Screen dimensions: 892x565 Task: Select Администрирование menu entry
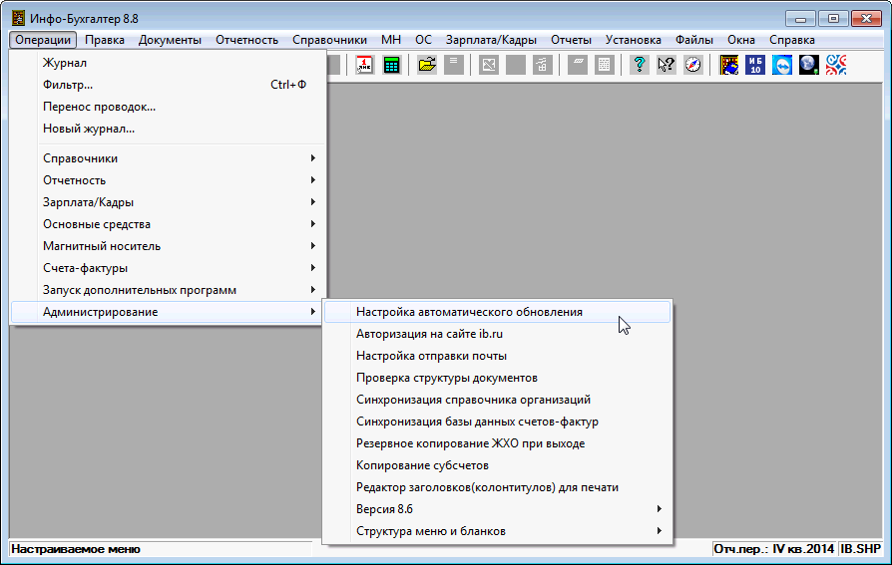(168, 312)
